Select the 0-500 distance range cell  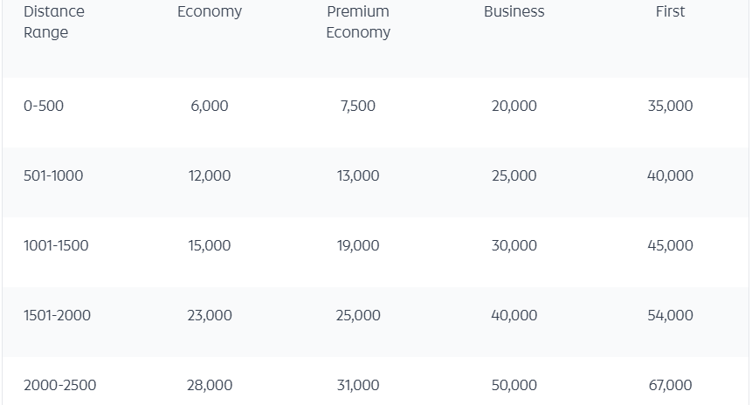click(44, 106)
